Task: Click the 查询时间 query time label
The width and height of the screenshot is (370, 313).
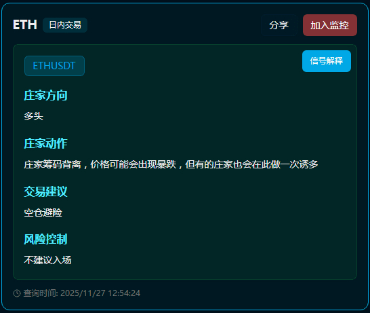Action: [41, 293]
